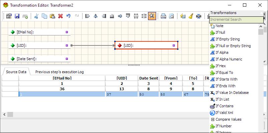Screen dimensions: 268x133
Task: Click the blue arrows icon beside the broom
Action: [x=198, y=16]
